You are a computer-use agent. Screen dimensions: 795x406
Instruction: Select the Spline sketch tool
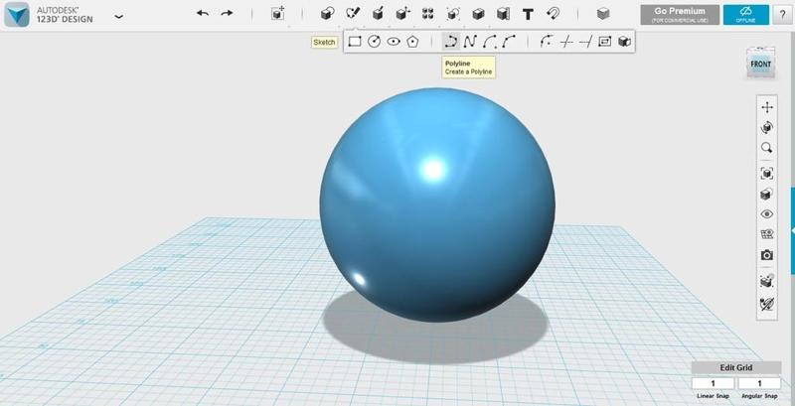pyautogui.click(x=470, y=42)
